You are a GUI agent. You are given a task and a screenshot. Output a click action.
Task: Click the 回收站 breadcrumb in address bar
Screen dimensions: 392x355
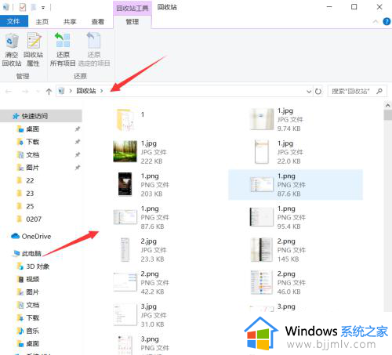(86, 91)
